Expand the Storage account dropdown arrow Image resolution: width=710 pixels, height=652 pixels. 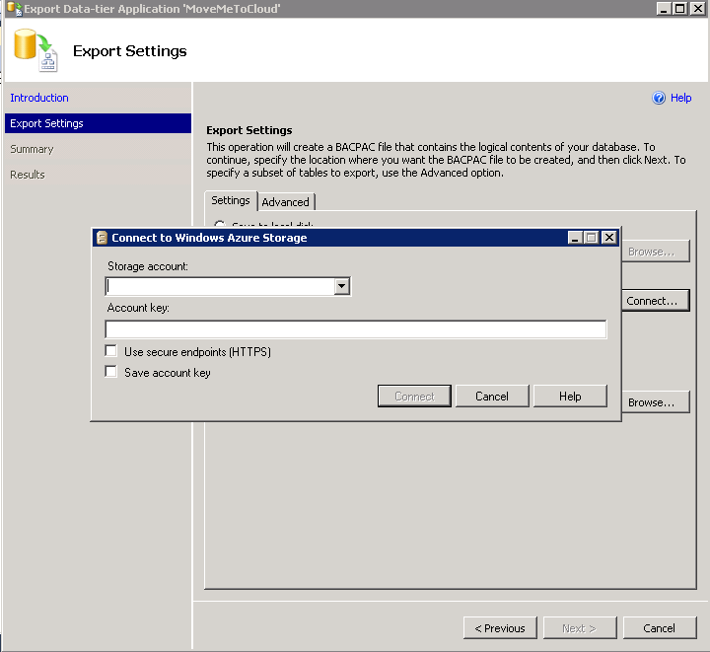click(341, 286)
